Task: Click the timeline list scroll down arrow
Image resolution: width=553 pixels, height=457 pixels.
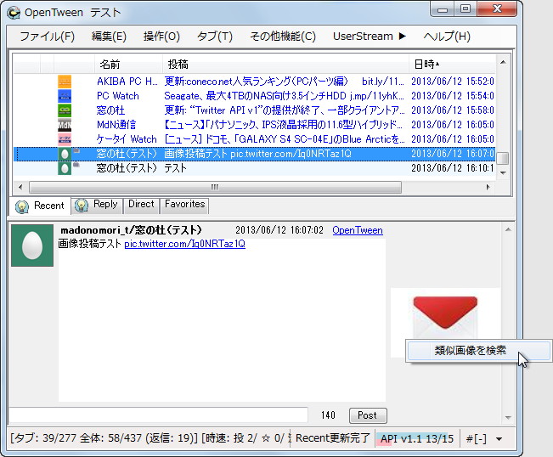Action: pyautogui.click(x=503, y=172)
